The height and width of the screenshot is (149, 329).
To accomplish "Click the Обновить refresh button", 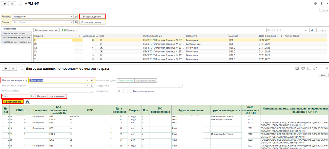I will [x=69, y=30].
